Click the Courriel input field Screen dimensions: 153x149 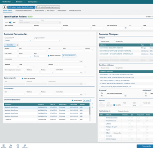[x=65, y=67]
